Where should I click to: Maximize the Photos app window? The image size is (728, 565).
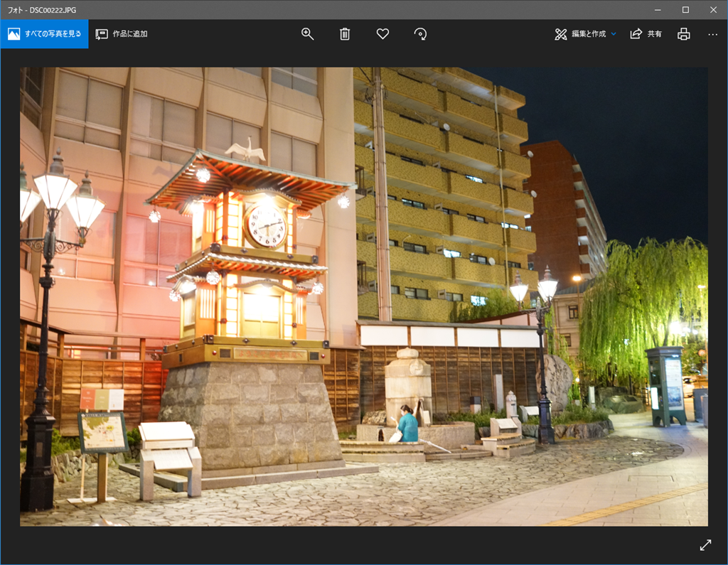[x=685, y=10]
